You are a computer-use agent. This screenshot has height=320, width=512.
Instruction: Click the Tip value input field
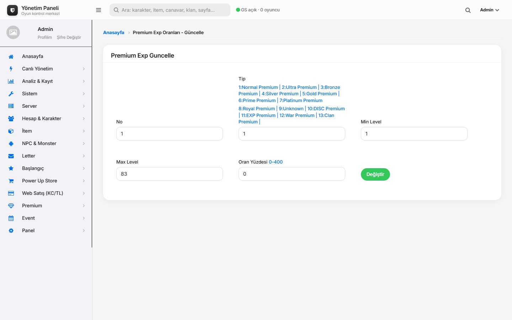292,134
